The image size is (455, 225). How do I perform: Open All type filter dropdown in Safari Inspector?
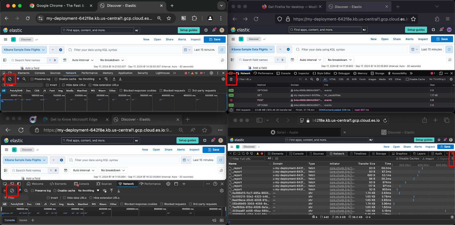click(270, 158)
